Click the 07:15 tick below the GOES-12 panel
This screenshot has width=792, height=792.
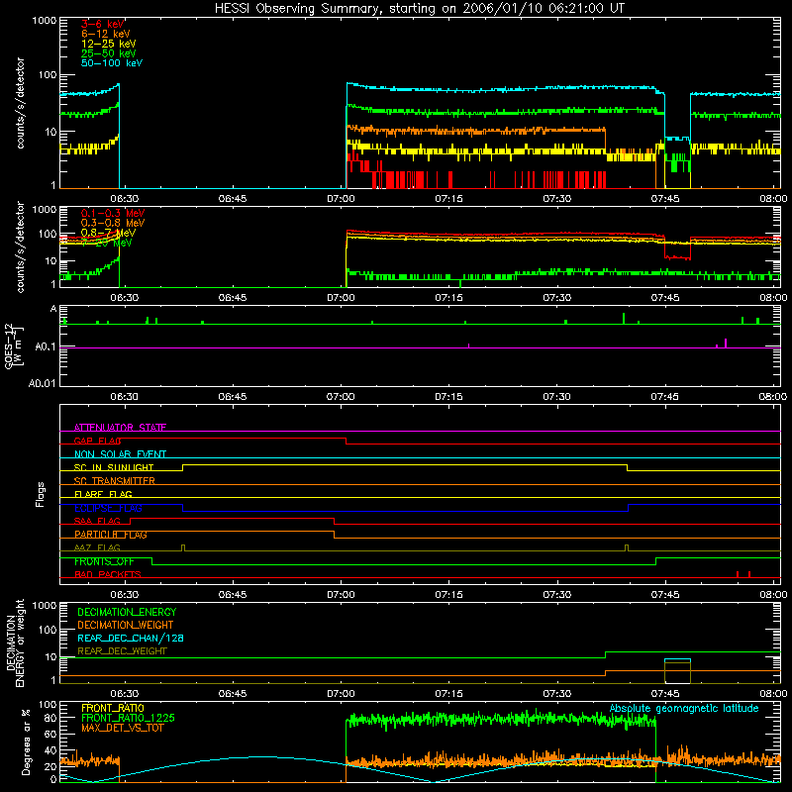point(448,397)
